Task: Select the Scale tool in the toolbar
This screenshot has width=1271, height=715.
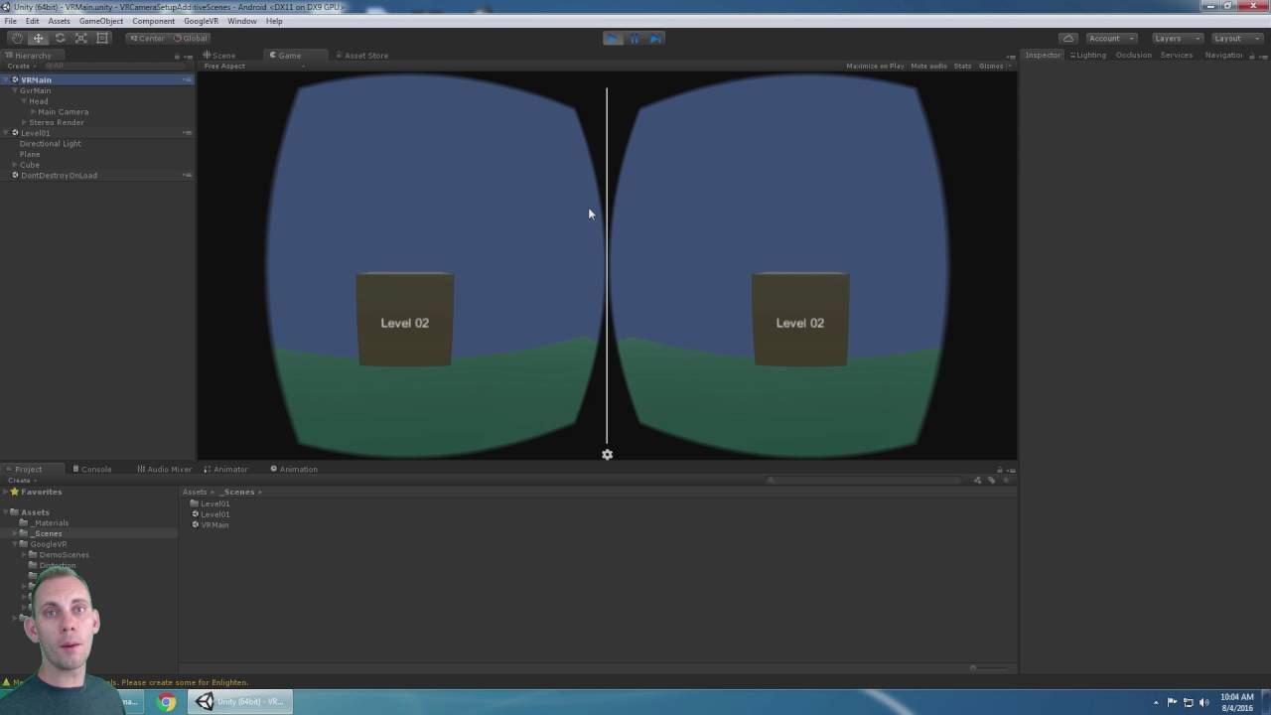Action: point(81,38)
